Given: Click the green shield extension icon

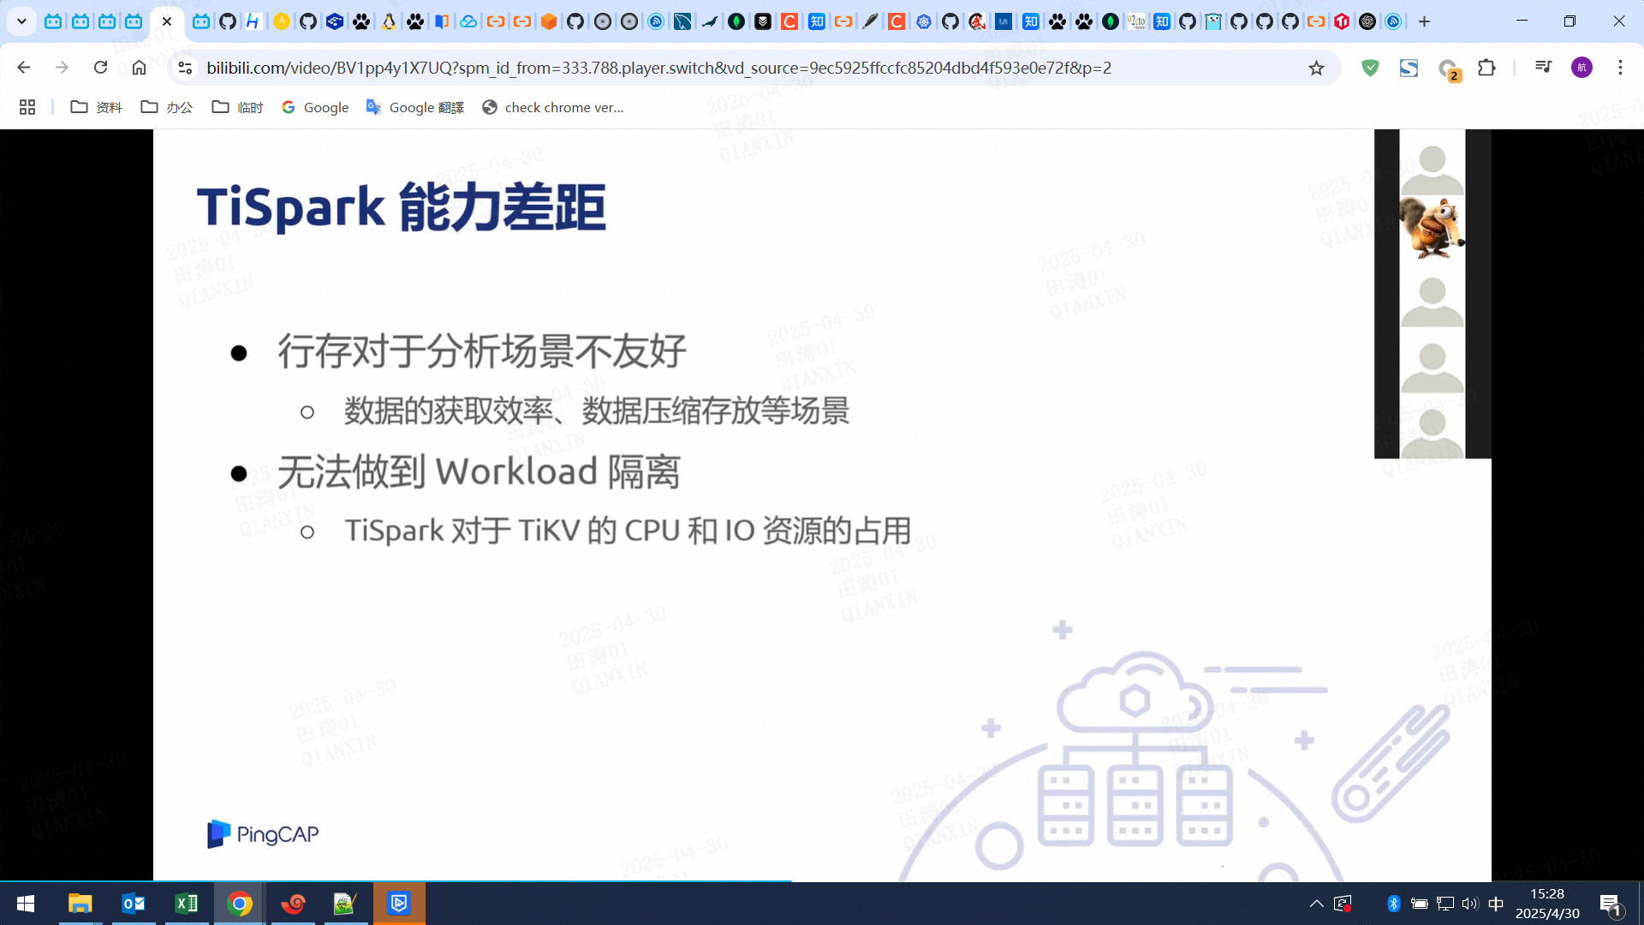Looking at the screenshot, I should coord(1370,68).
